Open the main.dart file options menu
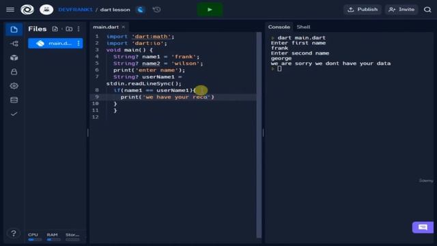The width and height of the screenshot is (437, 246). [x=79, y=43]
